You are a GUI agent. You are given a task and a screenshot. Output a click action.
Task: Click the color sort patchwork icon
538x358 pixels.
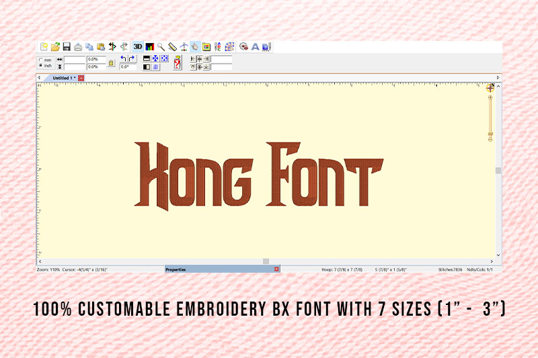[229, 46]
